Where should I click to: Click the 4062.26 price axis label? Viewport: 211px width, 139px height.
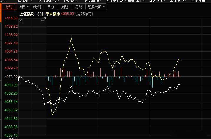coord(11,93)
